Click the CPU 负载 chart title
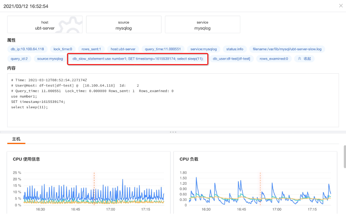This screenshot has height=214, width=346. click(189, 159)
